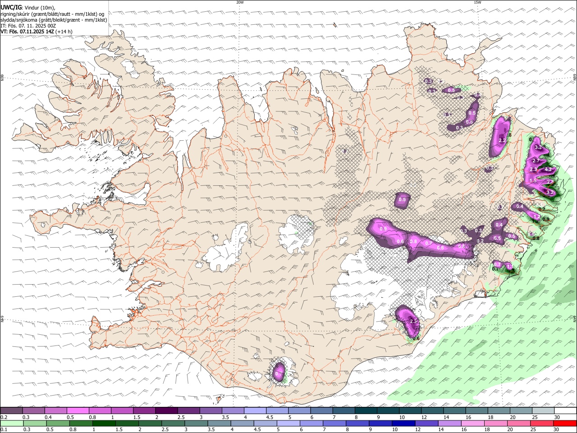The height and width of the screenshot is (433, 577).
Task: Select the 3 grey-green swatch in lower legend
Action: tap(196, 423)
